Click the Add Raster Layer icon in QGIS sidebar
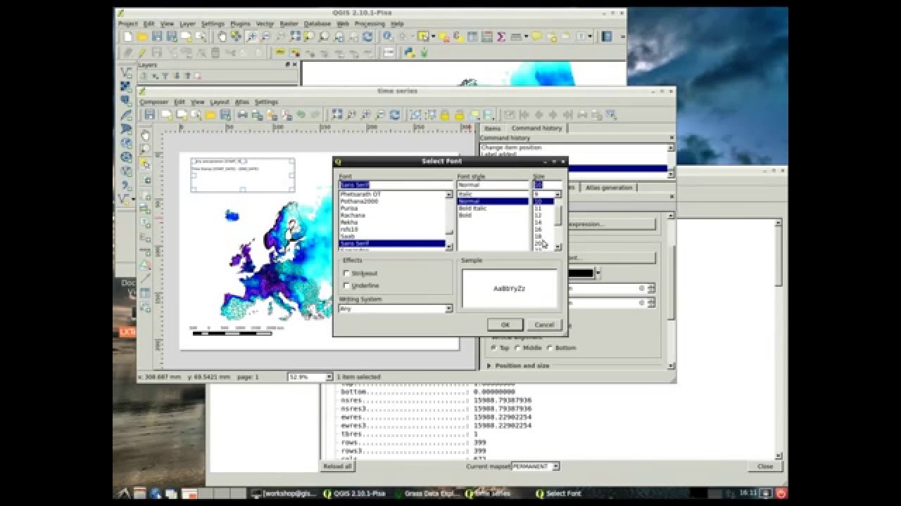The width and height of the screenshot is (901, 506). click(126, 86)
